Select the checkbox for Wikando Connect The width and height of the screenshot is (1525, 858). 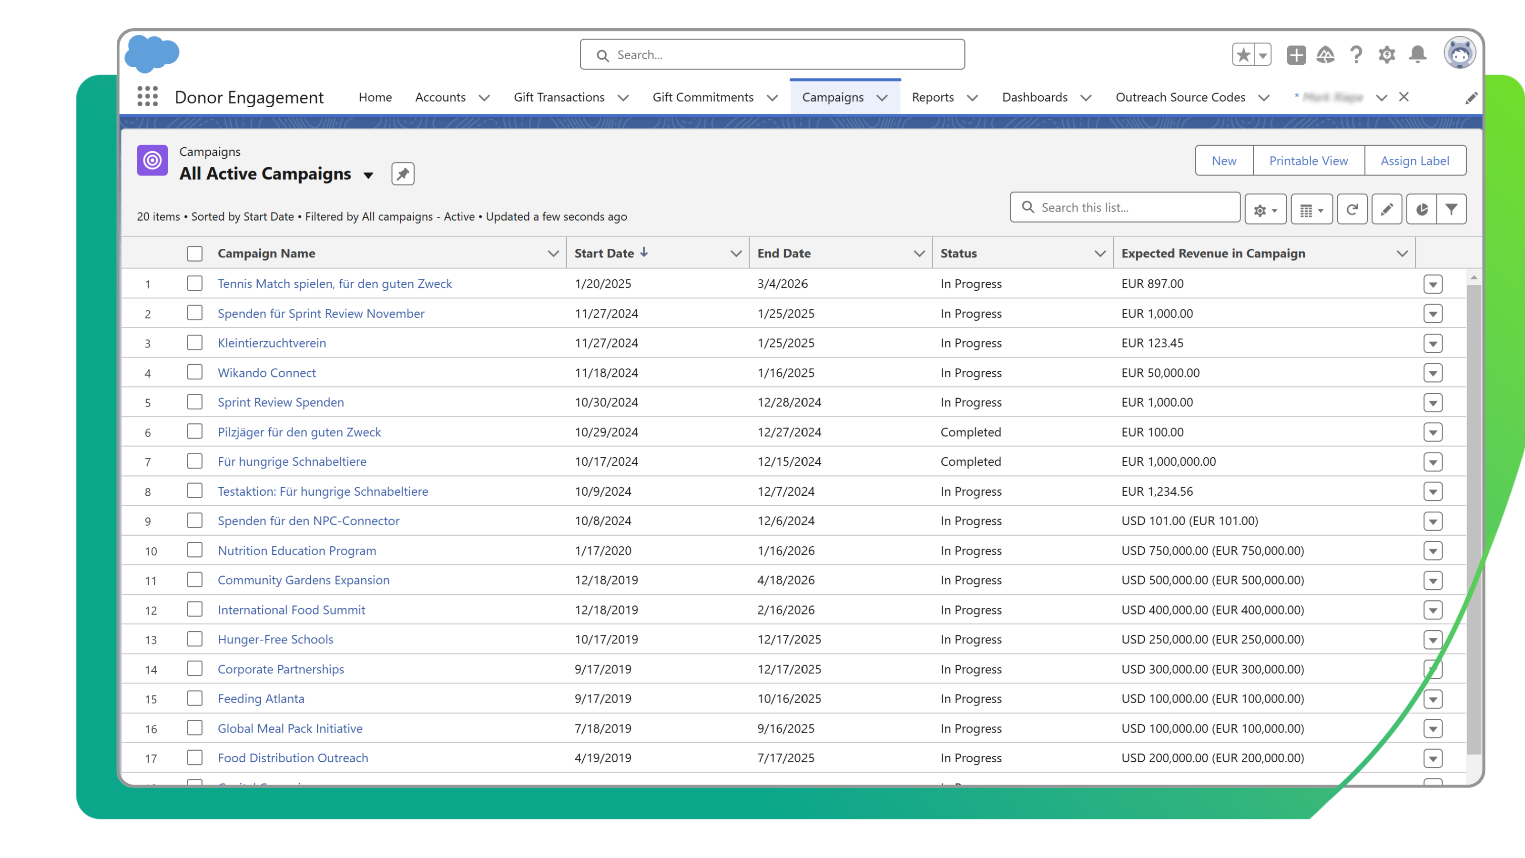tap(195, 372)
